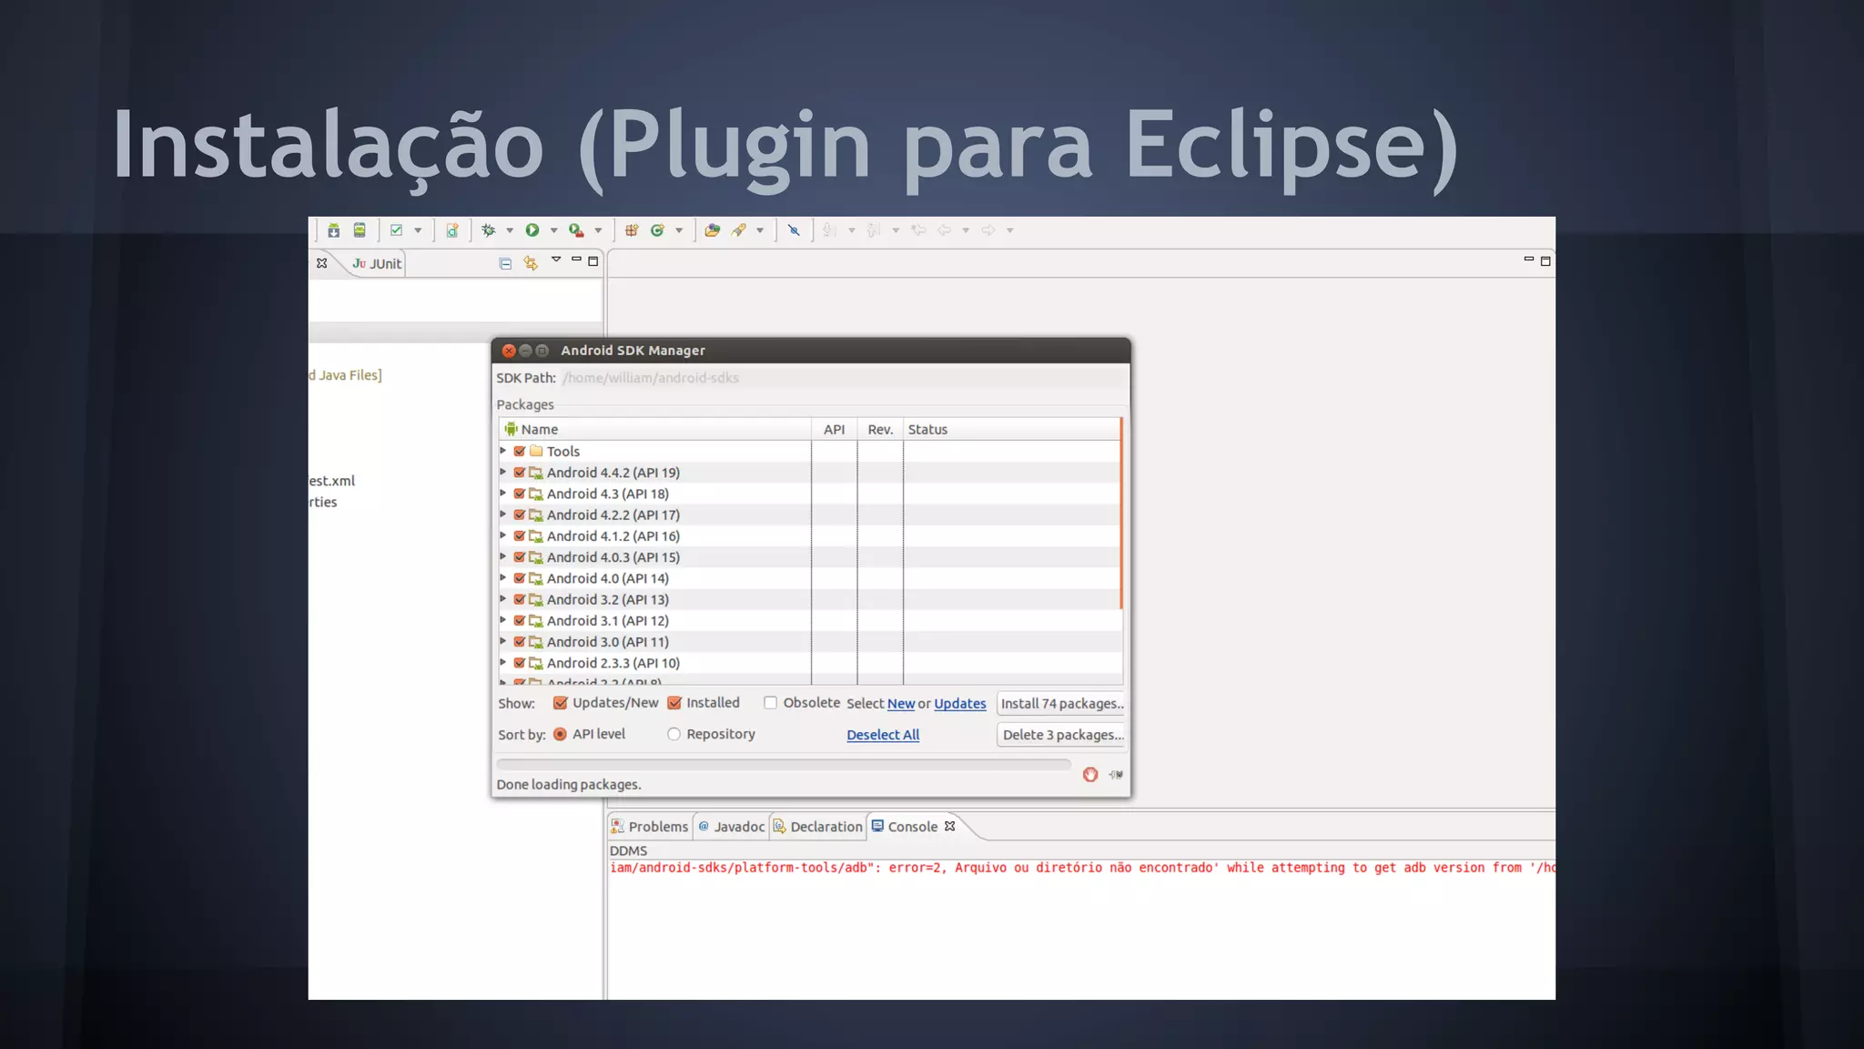Uncheck the Android 4.3 (API 18) checkbox
1864x1049 pixels.
pos(520,494)
